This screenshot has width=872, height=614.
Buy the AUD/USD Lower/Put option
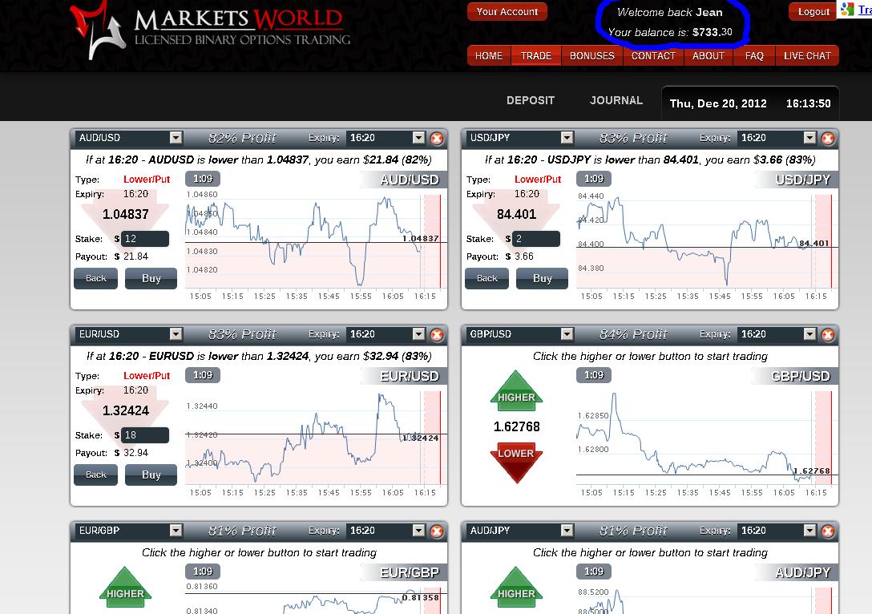(151, 278)
